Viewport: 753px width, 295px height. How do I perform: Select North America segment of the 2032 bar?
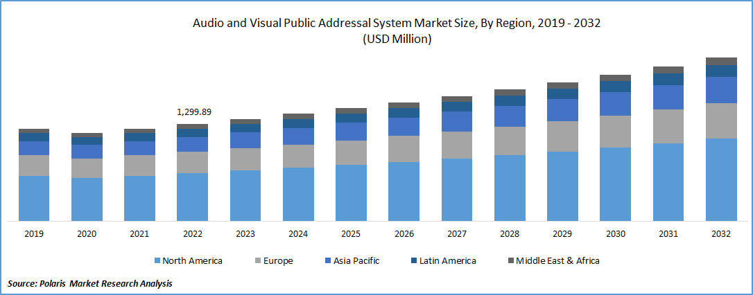(721, 180)
